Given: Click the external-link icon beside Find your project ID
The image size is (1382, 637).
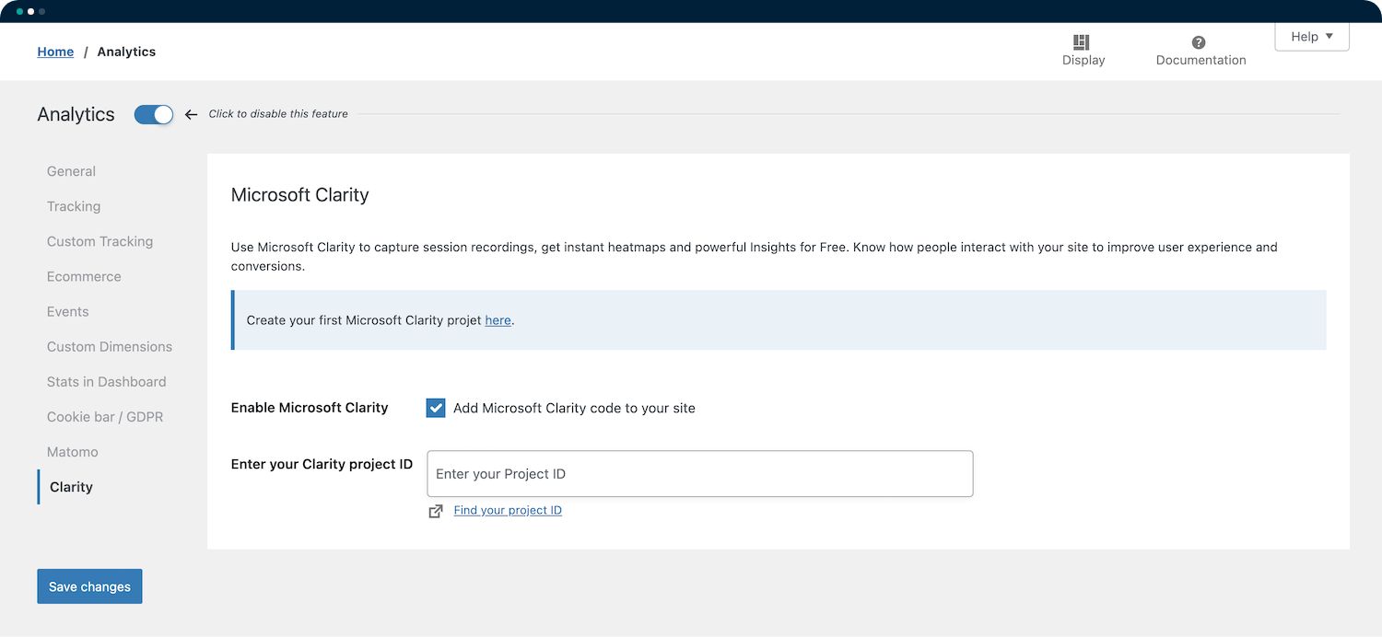Looking at the screenshot, I should (436, 511).
